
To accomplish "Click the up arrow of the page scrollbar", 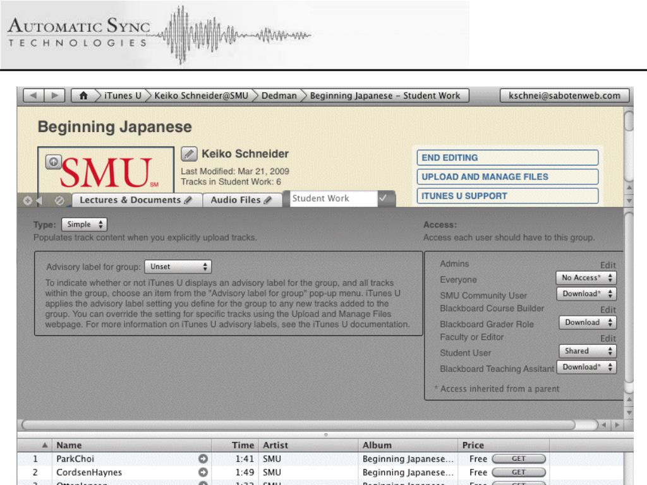I will pos(629,188).
